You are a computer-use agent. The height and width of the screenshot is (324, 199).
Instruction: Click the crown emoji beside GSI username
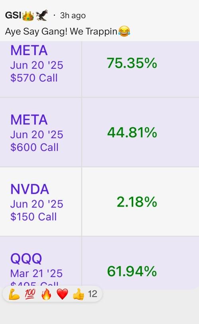pyautogui.click(x=28, y=16)
